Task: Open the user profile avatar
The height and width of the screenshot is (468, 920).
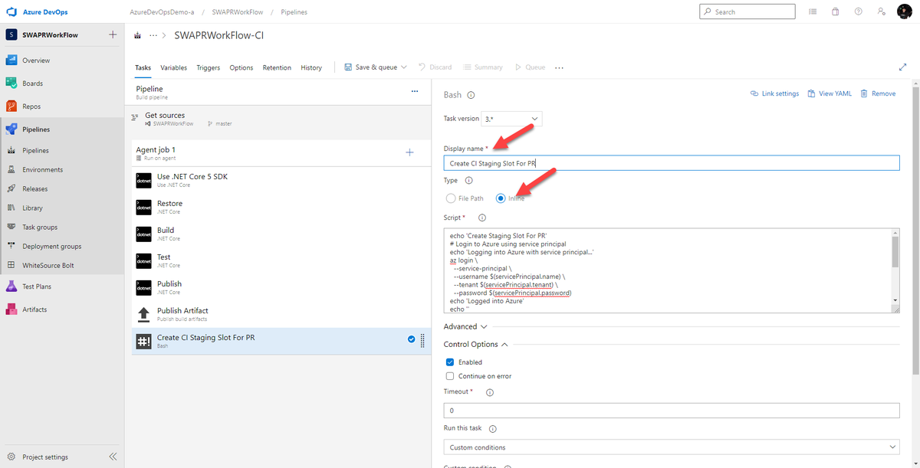Action: 905,11
